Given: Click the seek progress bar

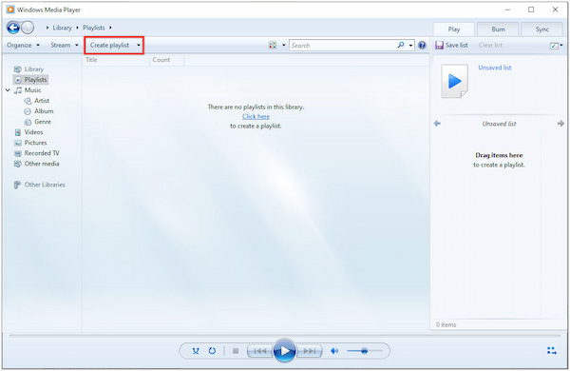Looking at the screenshot, I should (285, 335).
